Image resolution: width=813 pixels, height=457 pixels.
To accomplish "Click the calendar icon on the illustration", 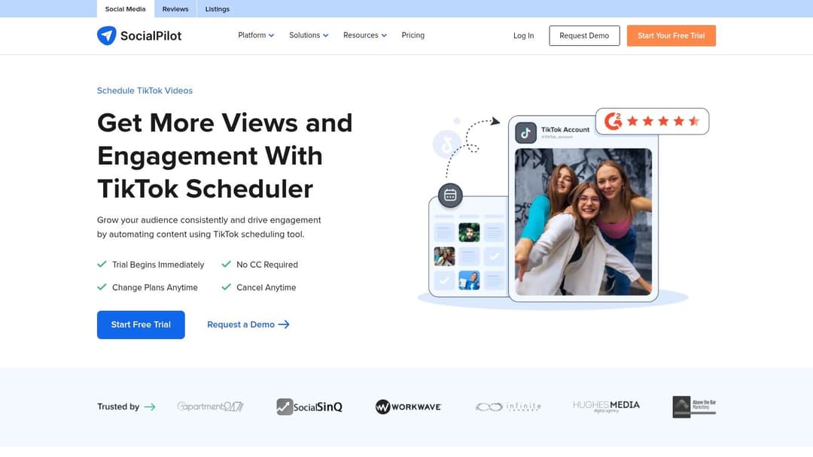I will (x=450, y=195).
